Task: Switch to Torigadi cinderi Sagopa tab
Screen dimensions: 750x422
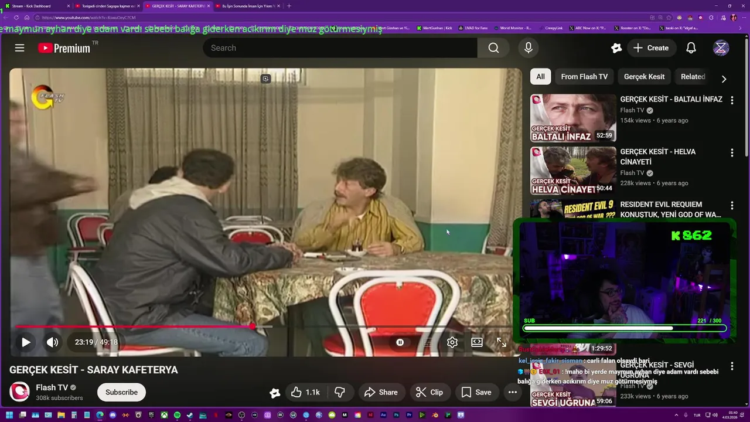Action: pyautogui.click(x=107, y=6)
